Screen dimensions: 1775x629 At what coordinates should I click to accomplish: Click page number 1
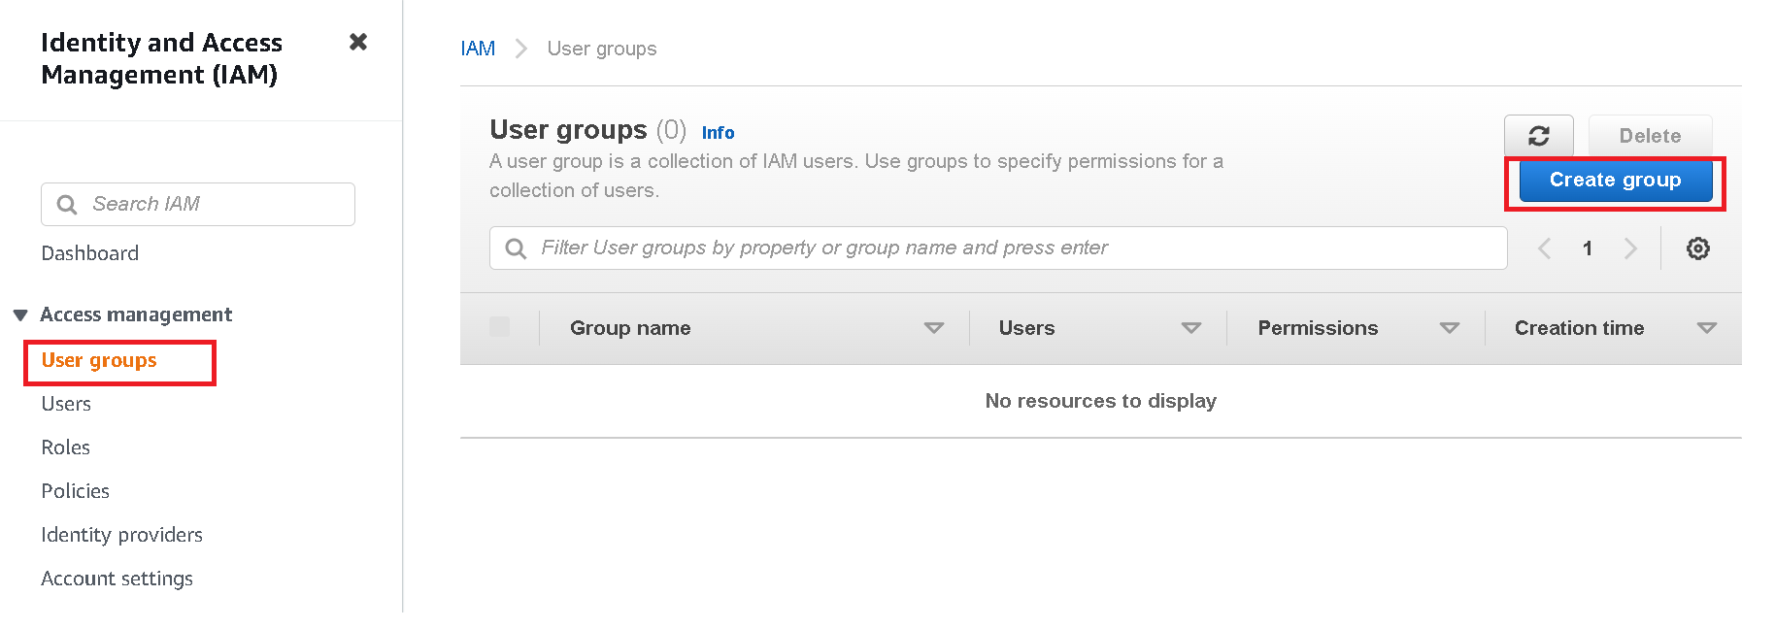coord(1588,248)
